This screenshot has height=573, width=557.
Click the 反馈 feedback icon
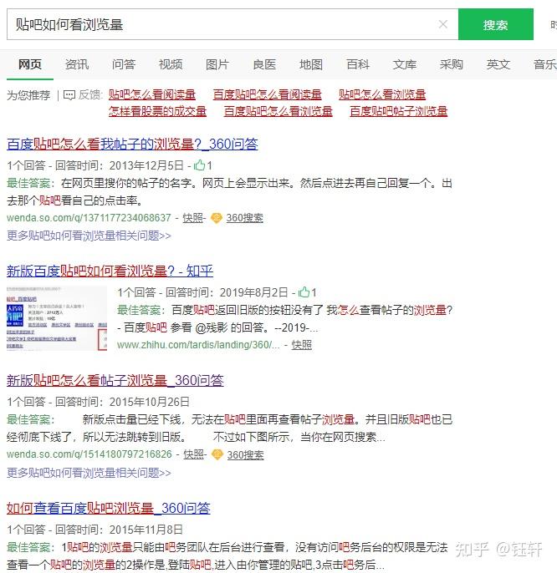pos(69,95)
